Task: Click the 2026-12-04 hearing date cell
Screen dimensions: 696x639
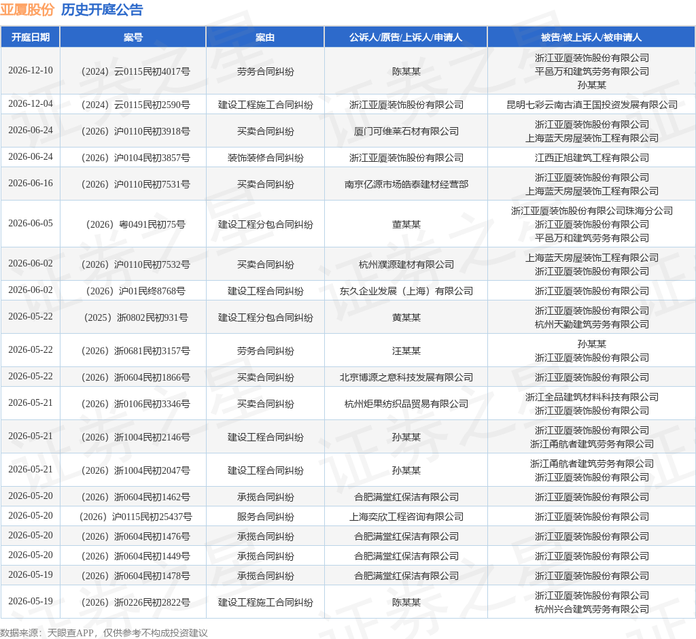Action: 31,104
